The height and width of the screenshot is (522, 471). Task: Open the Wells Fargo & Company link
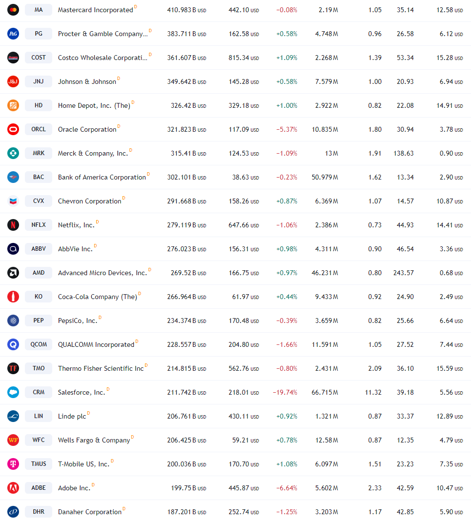94,440
